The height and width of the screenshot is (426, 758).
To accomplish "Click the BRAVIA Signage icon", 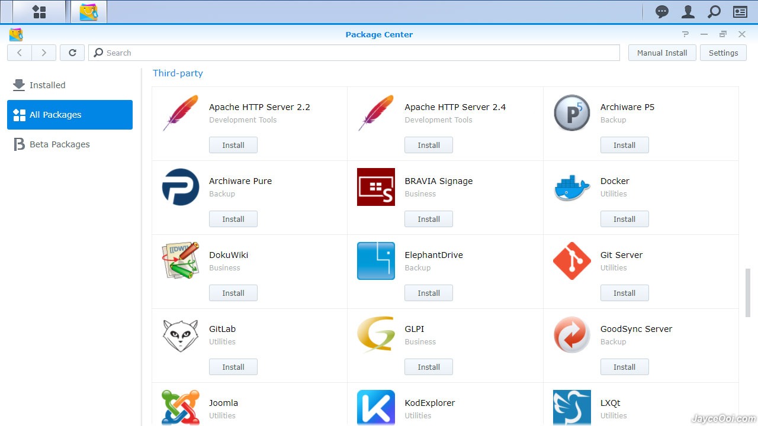I will click(376, 187).
